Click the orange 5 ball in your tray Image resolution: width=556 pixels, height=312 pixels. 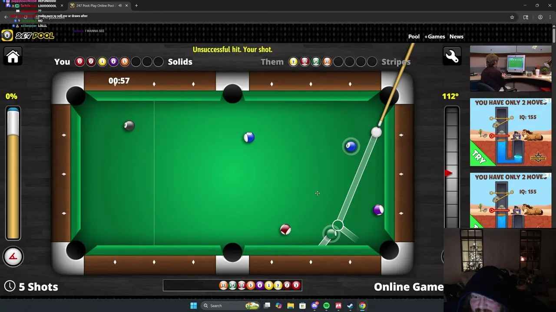[125, 62]
